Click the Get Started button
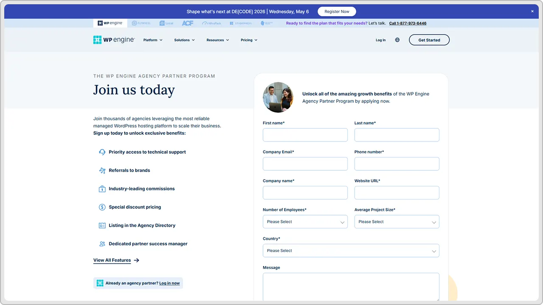 pyautogui.click(x=429, y=40)
